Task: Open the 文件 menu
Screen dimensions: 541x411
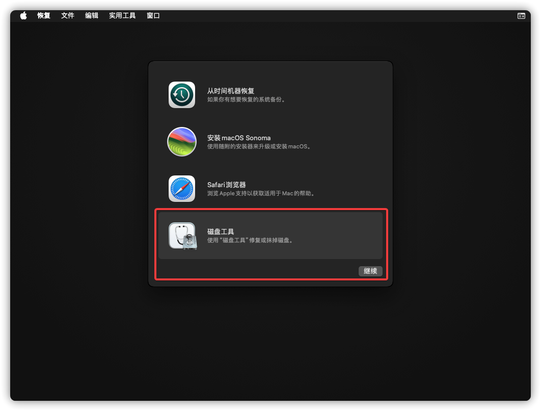Action: (68, 15)
